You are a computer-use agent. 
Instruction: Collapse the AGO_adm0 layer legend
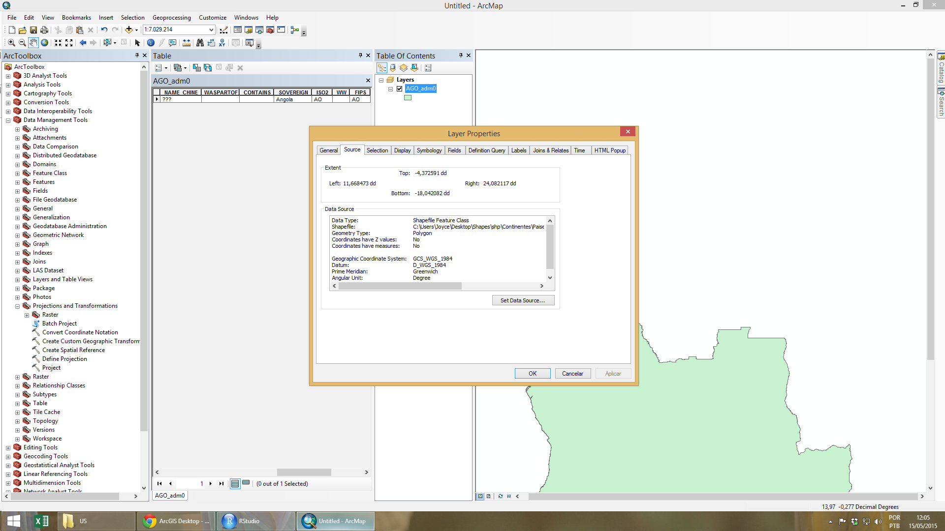(390, 89)
